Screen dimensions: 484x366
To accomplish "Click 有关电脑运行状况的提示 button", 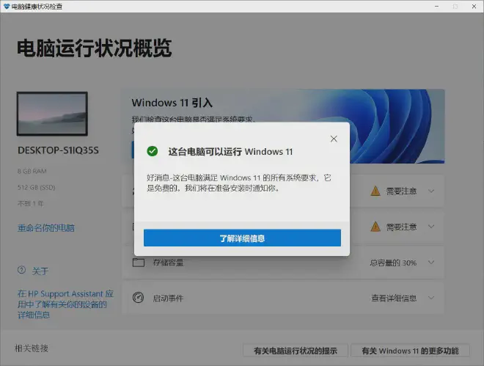I will point(296,351).
